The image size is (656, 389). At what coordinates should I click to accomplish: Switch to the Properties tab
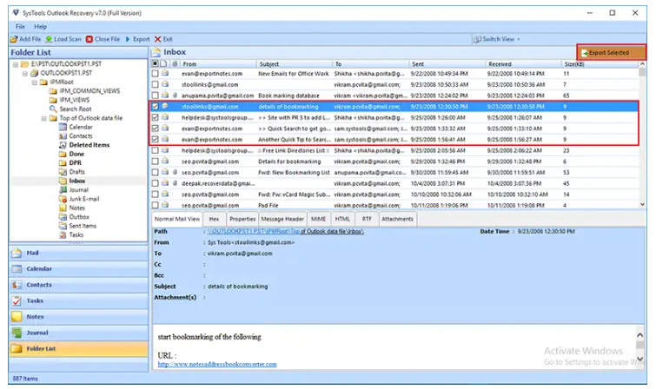tap(242, 219)
